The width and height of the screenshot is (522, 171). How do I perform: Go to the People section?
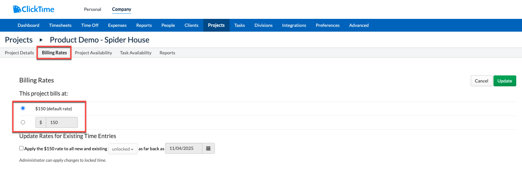click(x=168, y=25)
